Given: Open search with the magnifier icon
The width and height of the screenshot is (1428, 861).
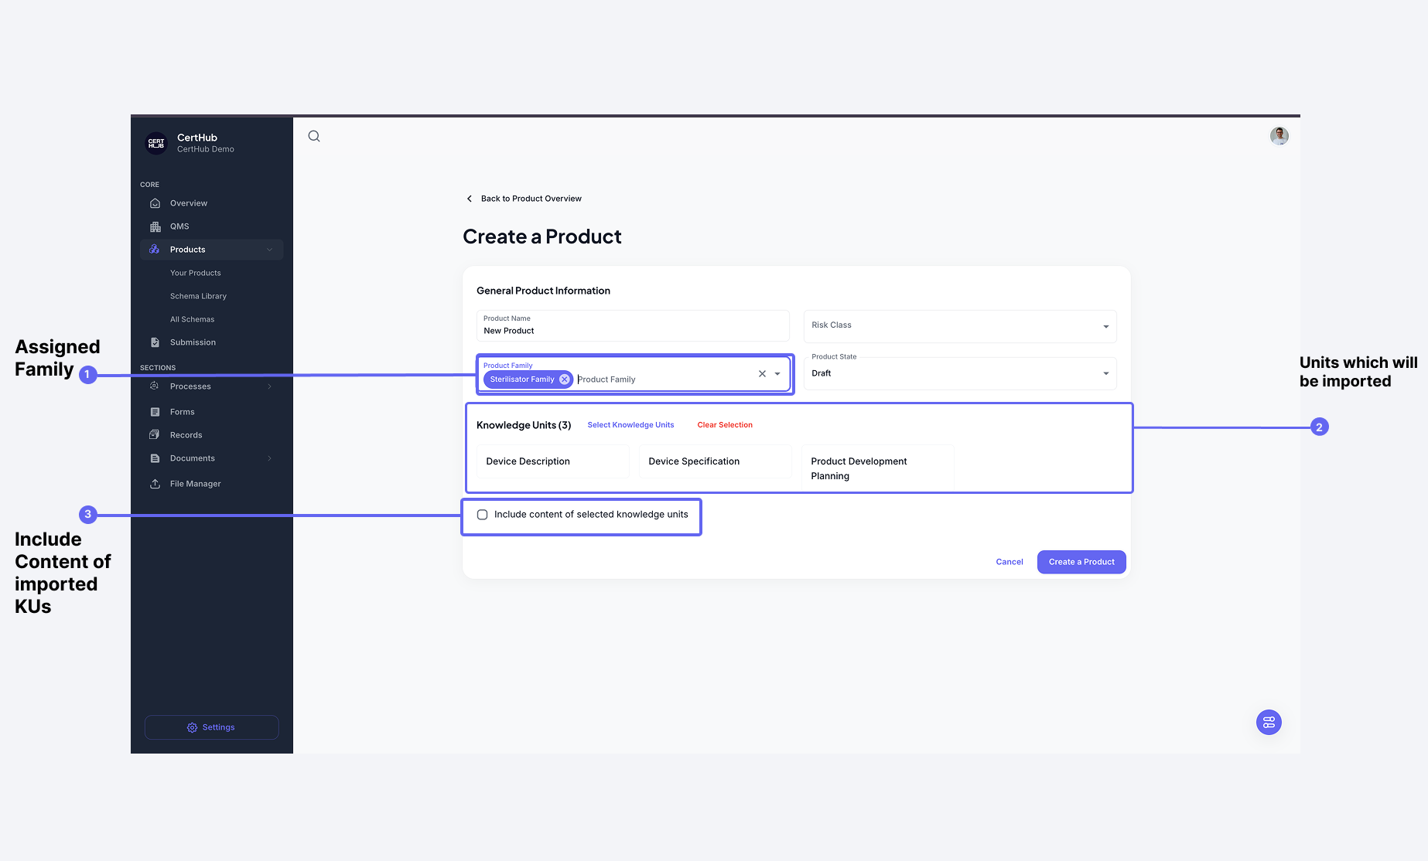Looking at the screenshot, I should pyautogui.click(x=314, y=136).
